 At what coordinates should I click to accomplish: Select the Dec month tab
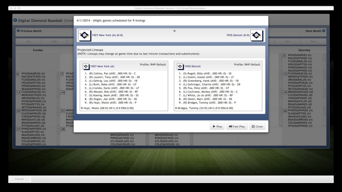point(313,42)
